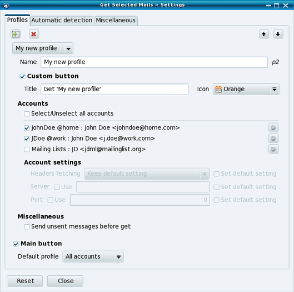The image size is (294, 292).
Task: Click the Close button at bottom
Action: [65, 281]
